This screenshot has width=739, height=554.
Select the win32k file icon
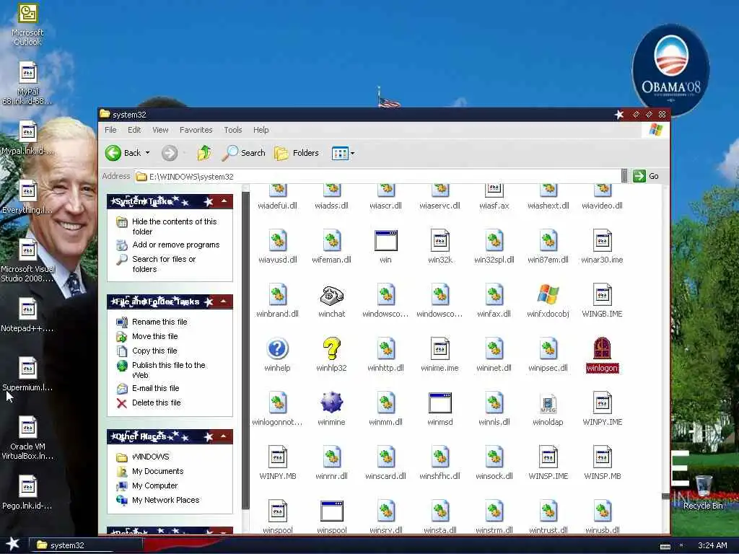(x=440, y=240)
